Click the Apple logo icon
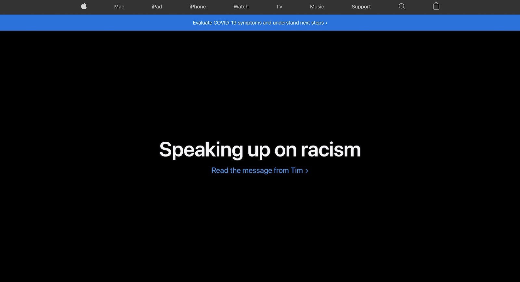The height and width of the screenshot is (282, 520). 84,6
